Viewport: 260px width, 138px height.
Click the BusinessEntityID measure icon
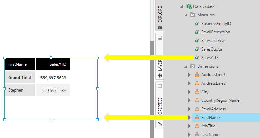click(x=197, y=24)
